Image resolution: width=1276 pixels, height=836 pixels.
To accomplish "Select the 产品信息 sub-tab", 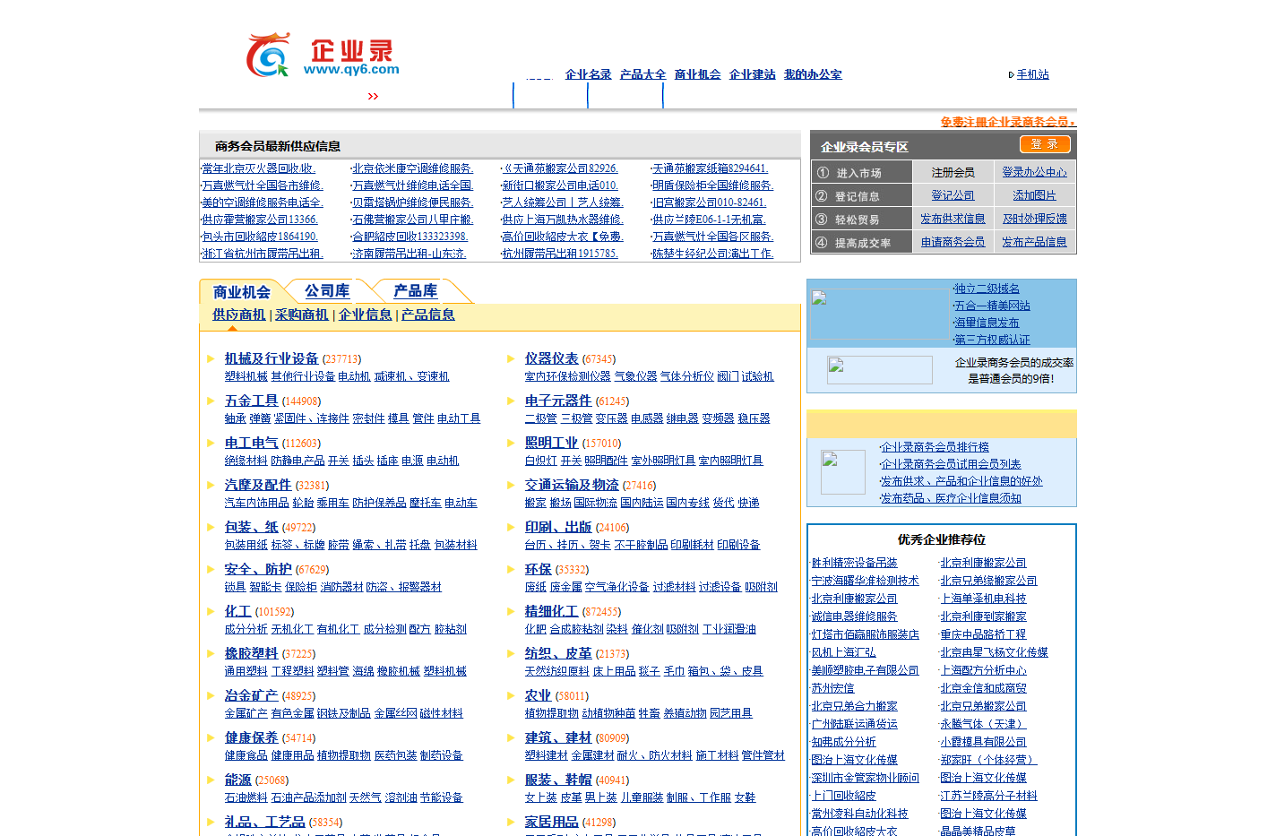I will tap(428, 315).
